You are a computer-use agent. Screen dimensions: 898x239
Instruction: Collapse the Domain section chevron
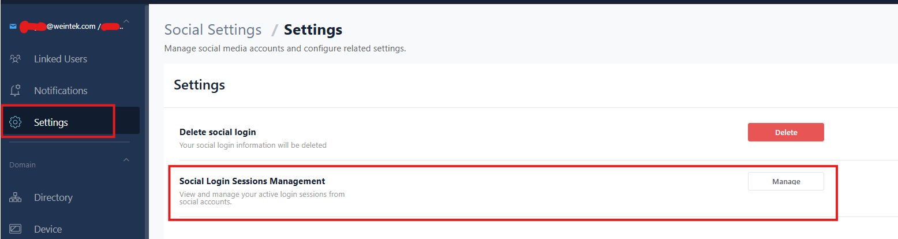coord(126,160)
